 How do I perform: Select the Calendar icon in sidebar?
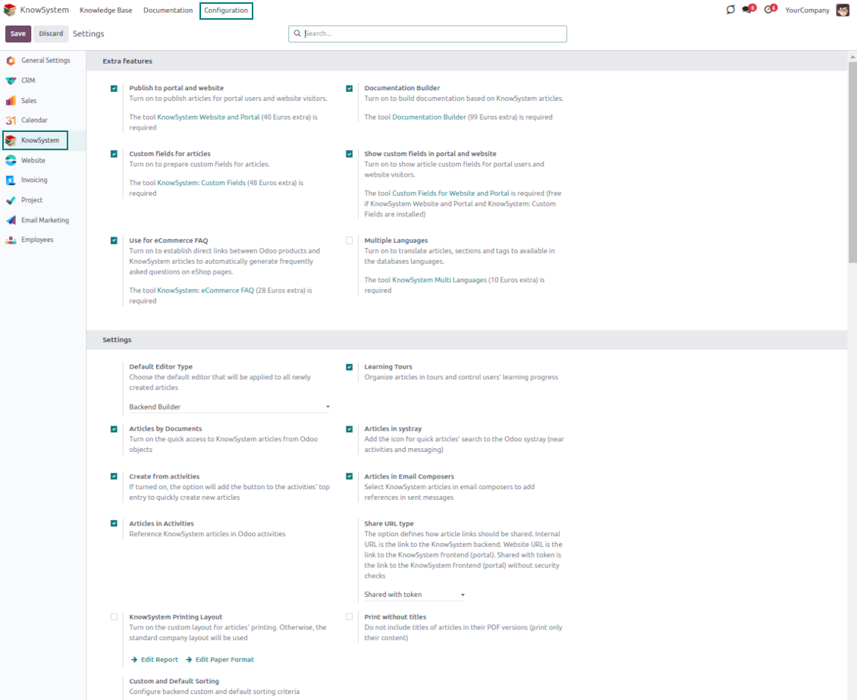(11, 121)
